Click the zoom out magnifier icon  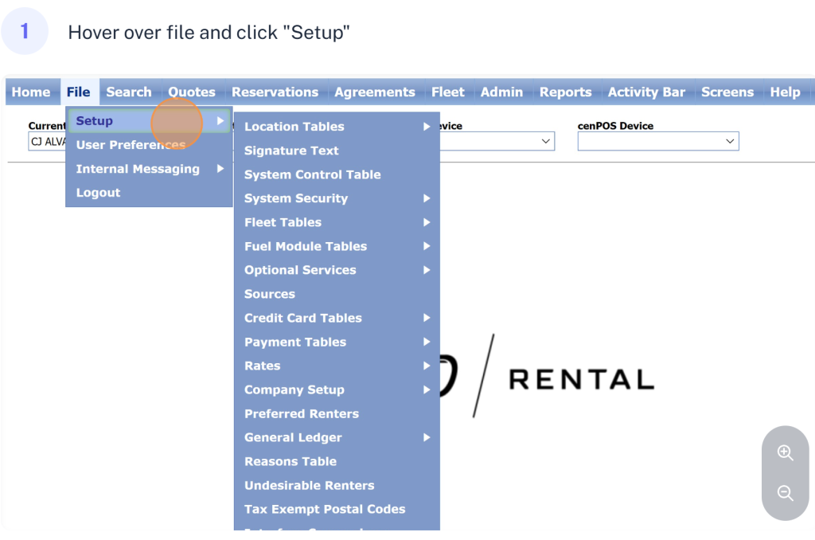(785, 493)
